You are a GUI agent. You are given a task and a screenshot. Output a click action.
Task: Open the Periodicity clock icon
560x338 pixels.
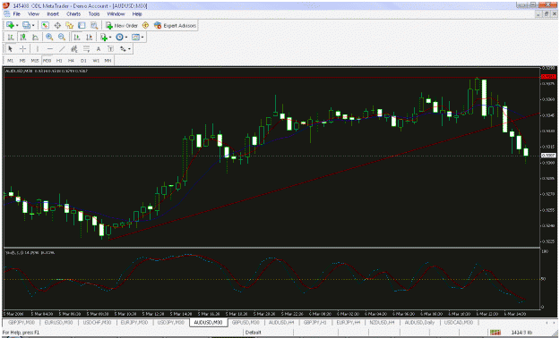pos(120,37)
